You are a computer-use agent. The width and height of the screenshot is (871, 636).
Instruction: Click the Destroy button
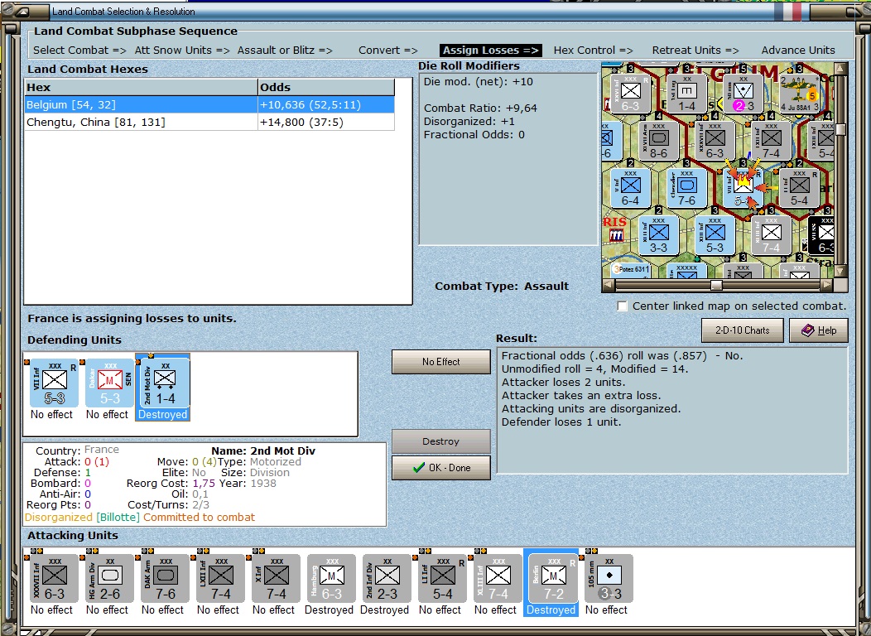point(441,441)
